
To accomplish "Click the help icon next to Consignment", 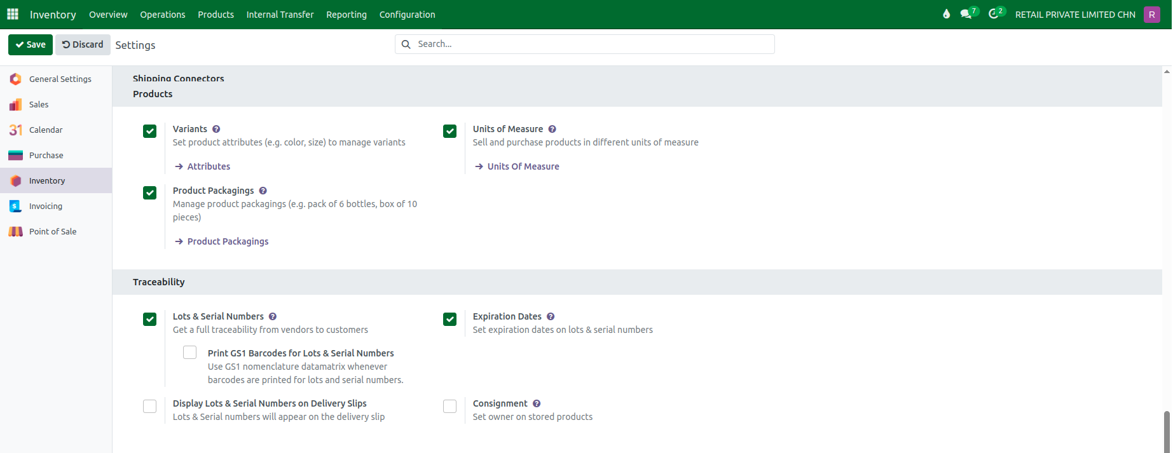I will pos(537,403).
